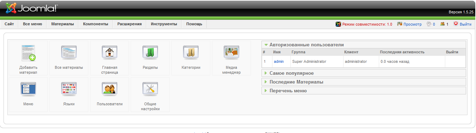Screen dimensions: 476x133
Task: Open the Сайт menu
Action: [9, 24]
